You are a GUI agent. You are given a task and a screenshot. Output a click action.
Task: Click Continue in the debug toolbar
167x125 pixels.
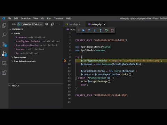(x=83, y=30)
